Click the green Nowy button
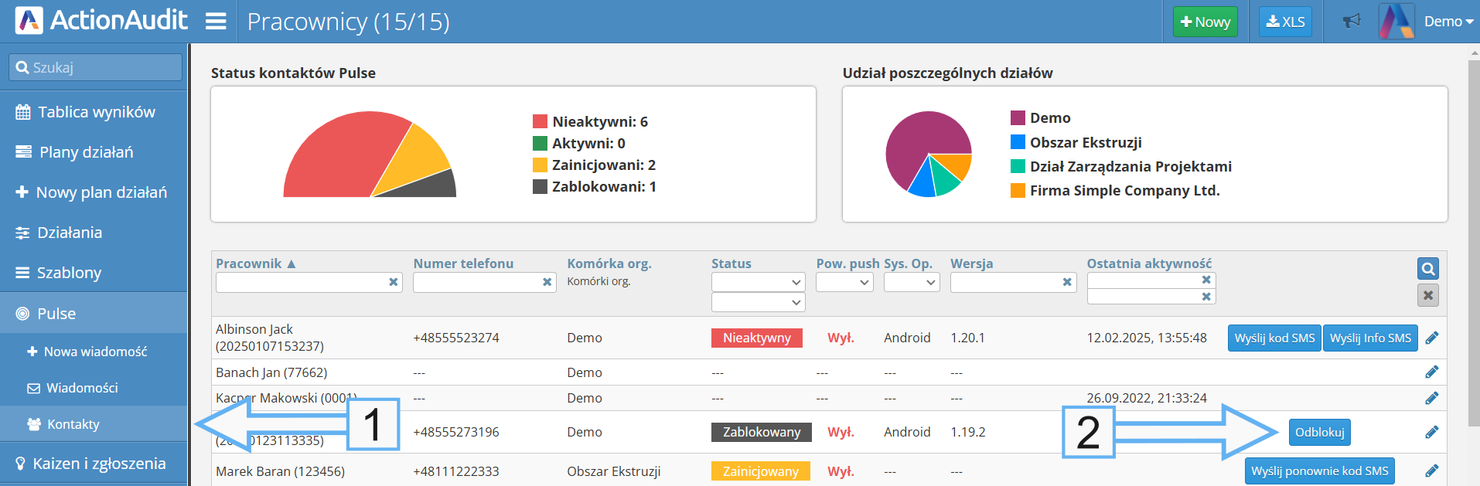This screenshot has height=486, width=1480. tap(1205, 22)
